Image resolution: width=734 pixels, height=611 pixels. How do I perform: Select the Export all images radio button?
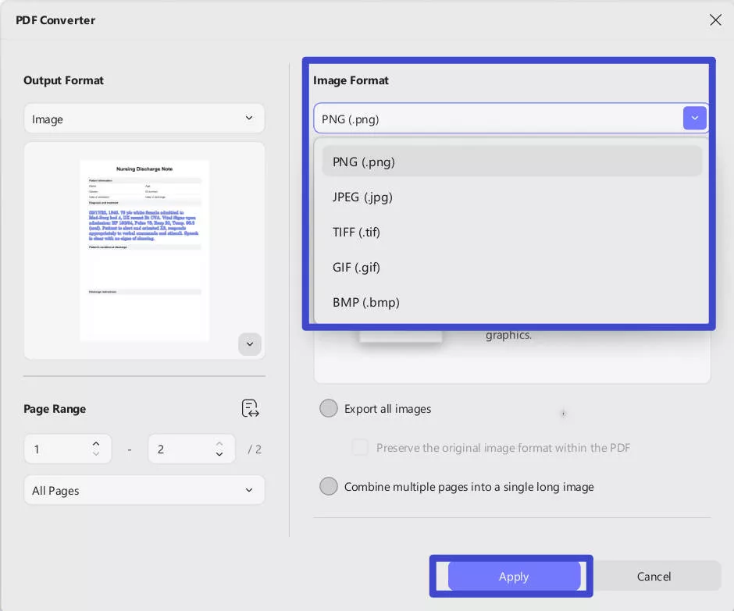(329, 408)
